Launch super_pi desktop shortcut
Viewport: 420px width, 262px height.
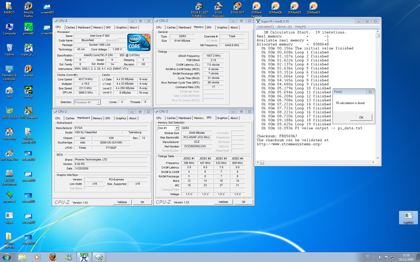[x=28, y=50]
